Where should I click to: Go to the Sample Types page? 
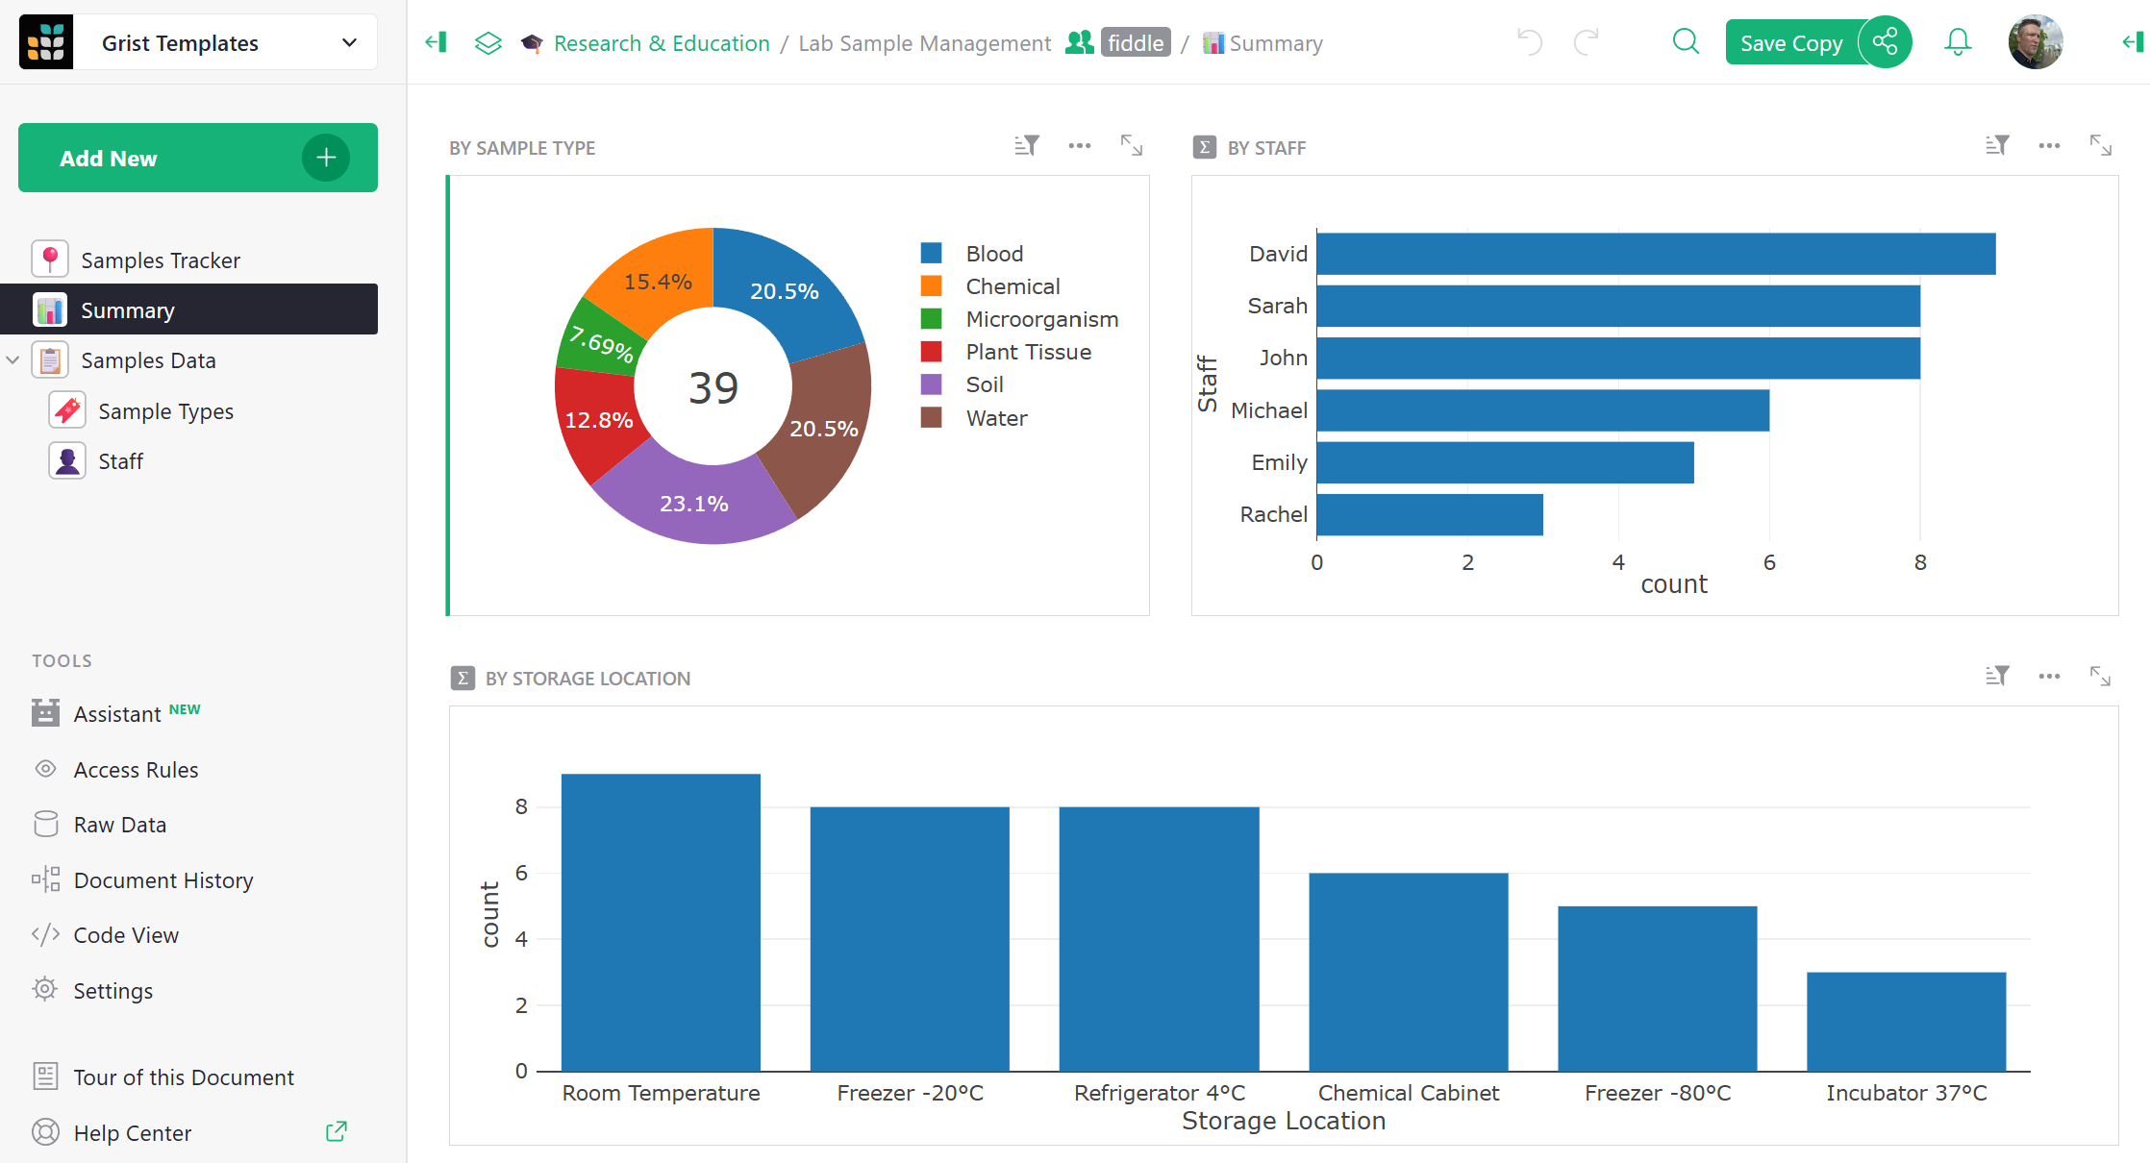[x=165, y=411]
